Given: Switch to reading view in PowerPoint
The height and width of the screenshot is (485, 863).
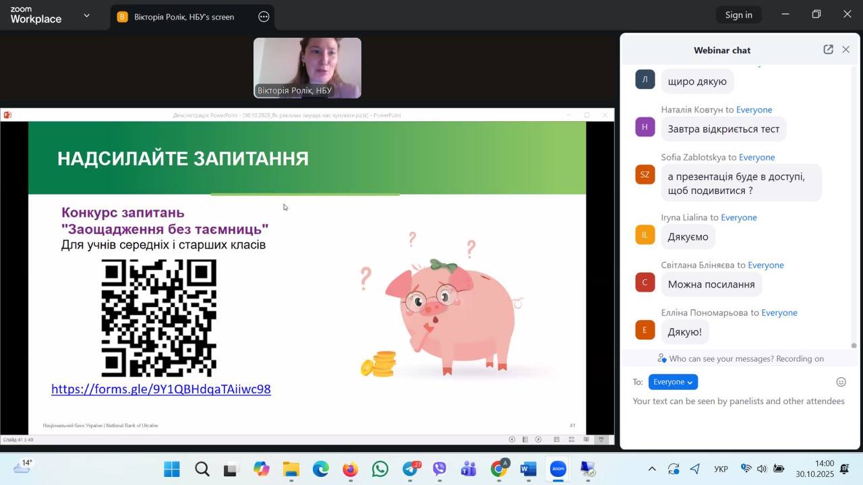Looking at the screenshot, I should tap(586, 440).
